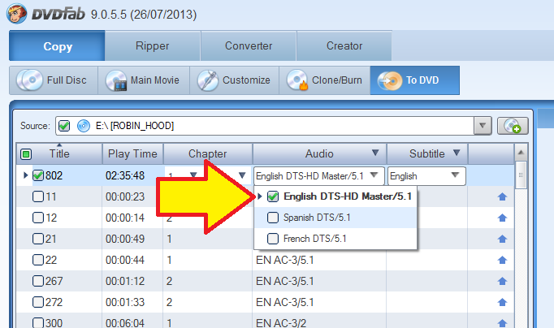Click play time 00:00:23
This screenshot has width=554, height=328.
coord(125,196)
